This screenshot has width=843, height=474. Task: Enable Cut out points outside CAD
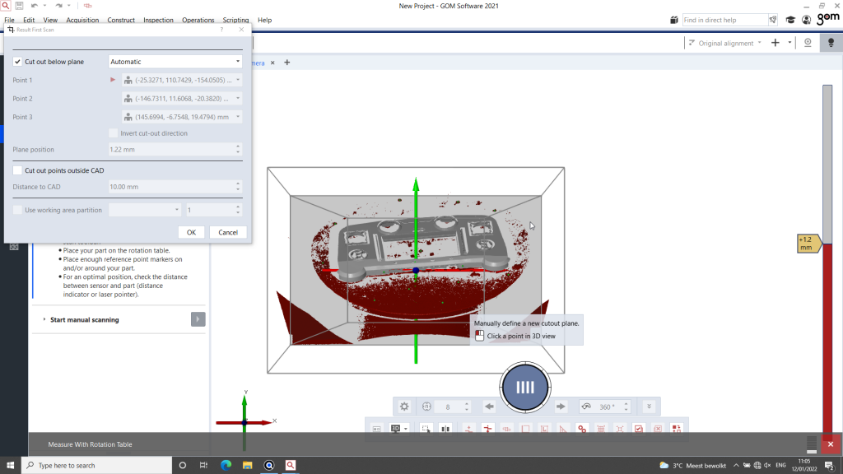[x=17, y=170]
